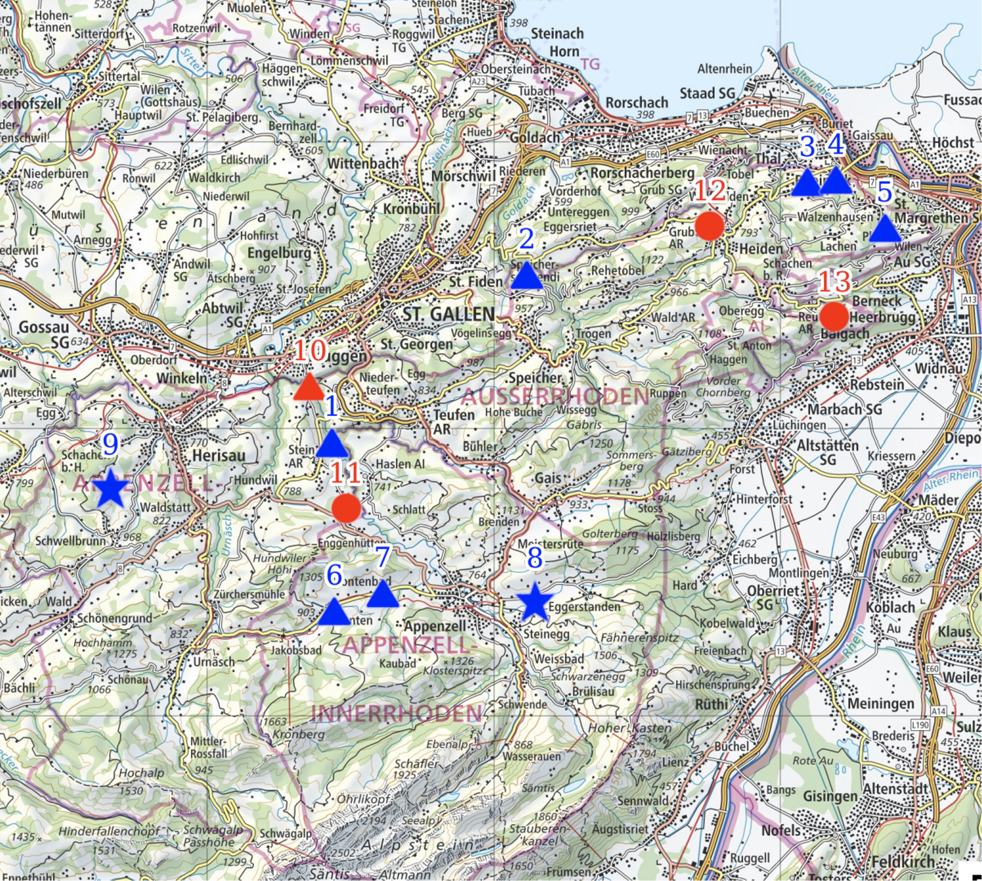Screen dimensions: 982x881
Task: Select the Herisau town label
Action: point(219,456)
